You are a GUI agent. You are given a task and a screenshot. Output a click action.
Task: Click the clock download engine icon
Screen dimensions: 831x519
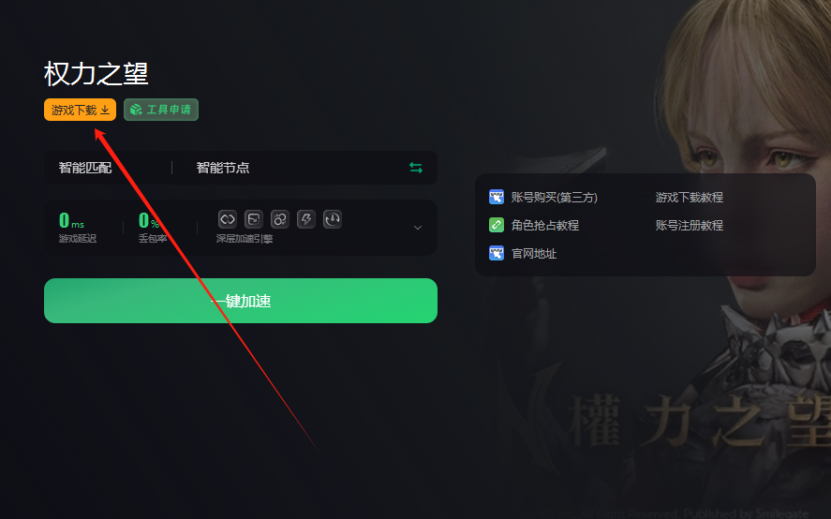[333, 219]
